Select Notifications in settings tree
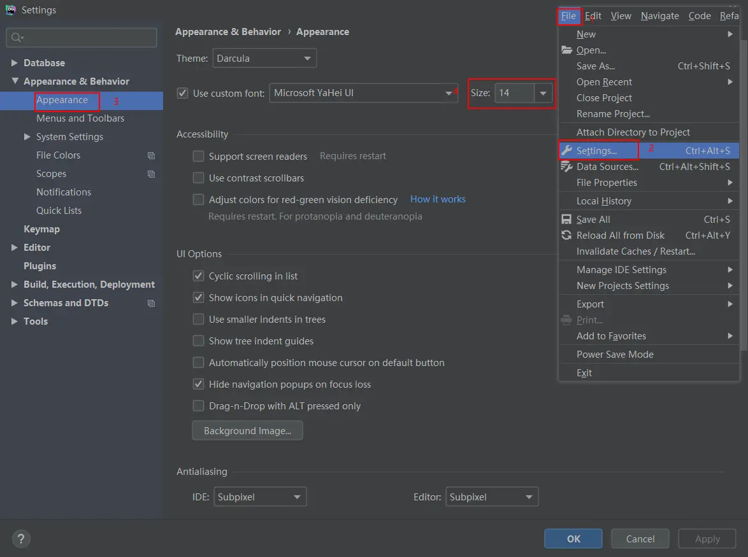This screenshot has width=748, height=557. click(x=64, y=192)
